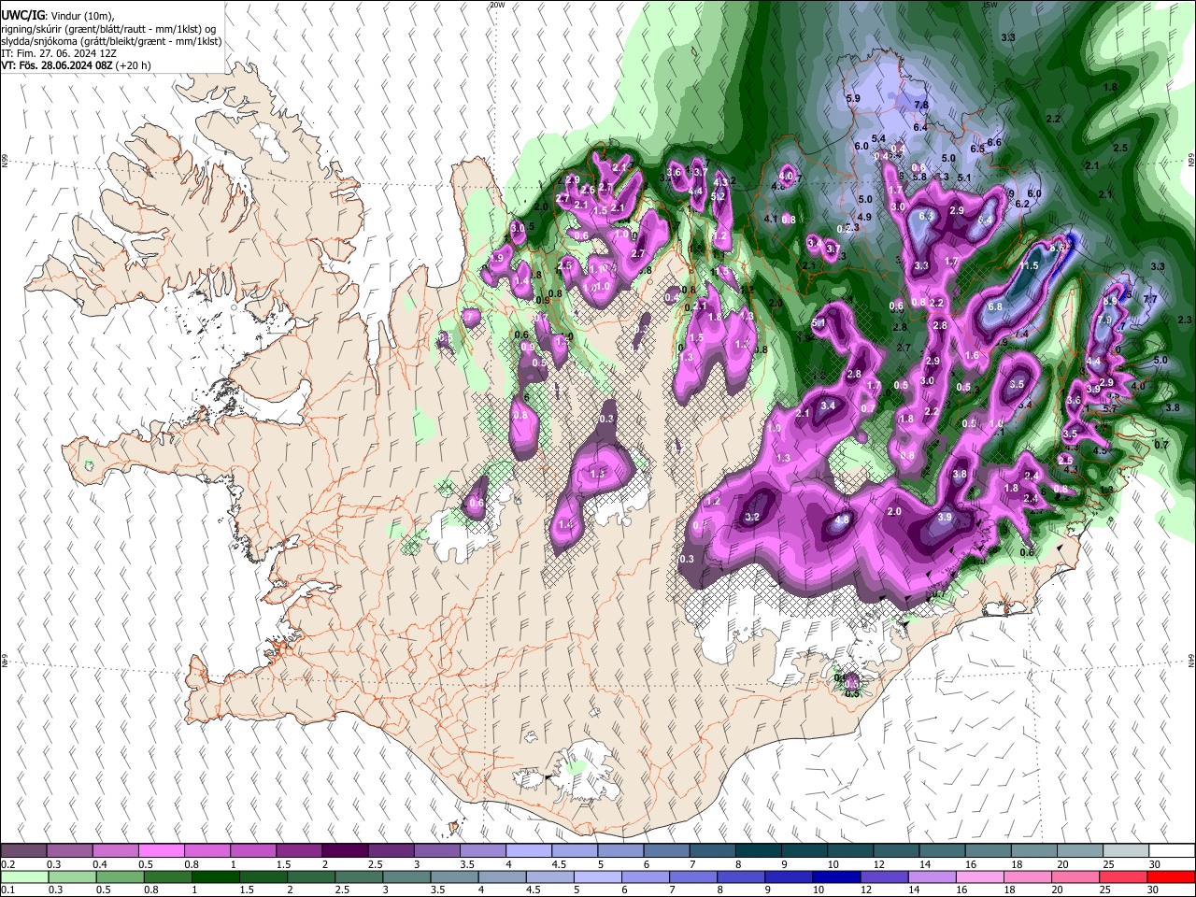Image resolution: width=1196 pixels, height=897 pixels.
Task: Click the "0.1" label under the lower color bar
Action: [8, 890]
